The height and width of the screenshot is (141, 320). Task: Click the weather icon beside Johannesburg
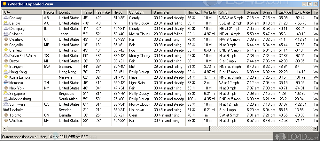pyautogui.click(x=6, y=99)
